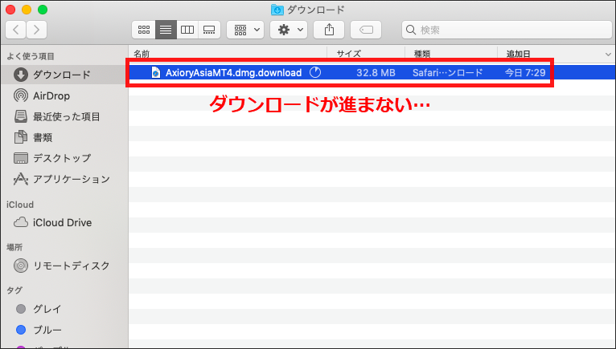
Task: Click the ダウンロード folder icon in title bar
Action: click(277, 10)
